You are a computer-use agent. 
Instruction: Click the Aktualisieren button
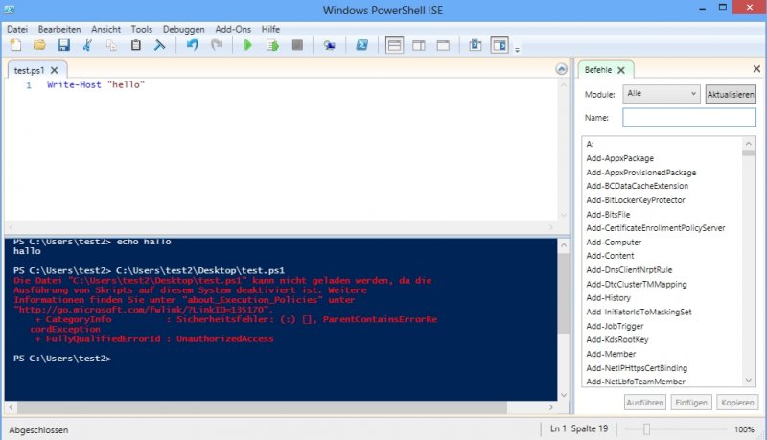pyautogui.click(x=731, y=94)
